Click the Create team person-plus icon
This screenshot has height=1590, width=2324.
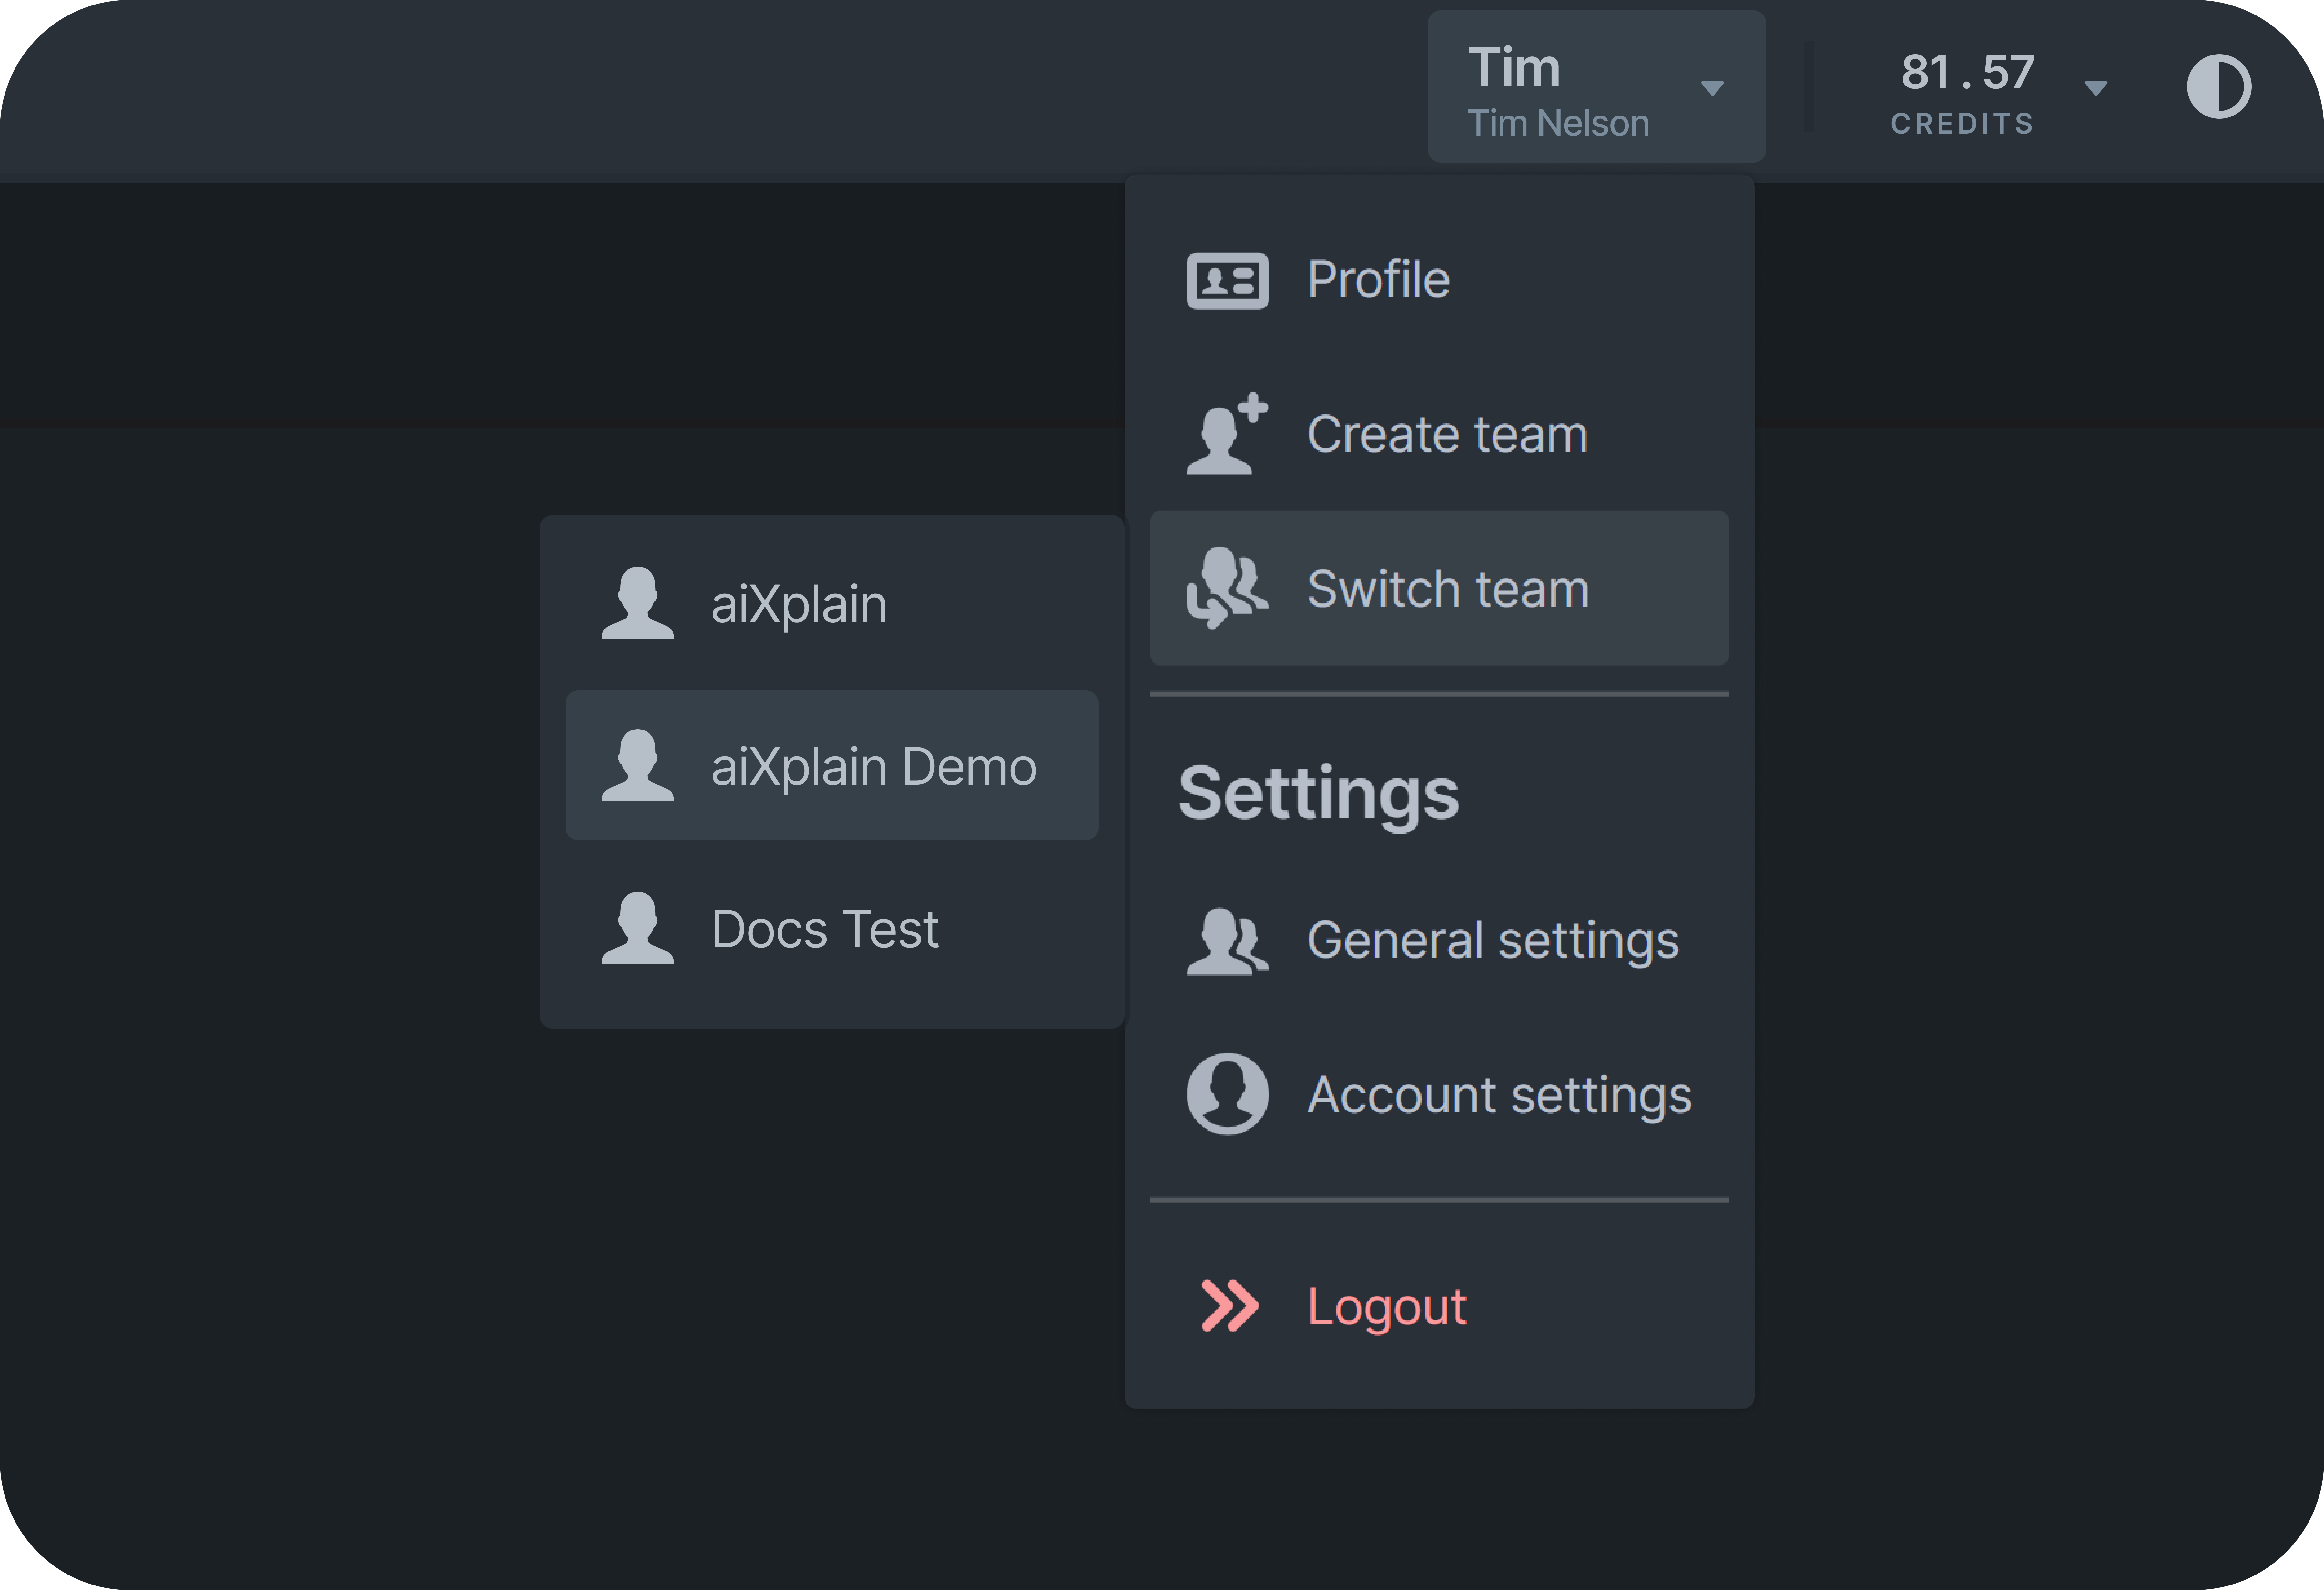1227,434
